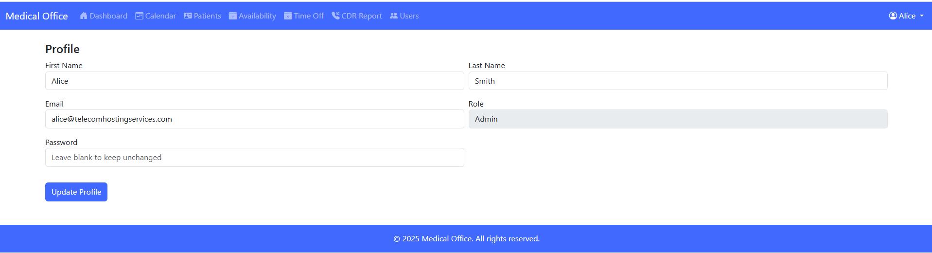Click the Patients ID card icon
932x253 pixels.
click(188, 16)
